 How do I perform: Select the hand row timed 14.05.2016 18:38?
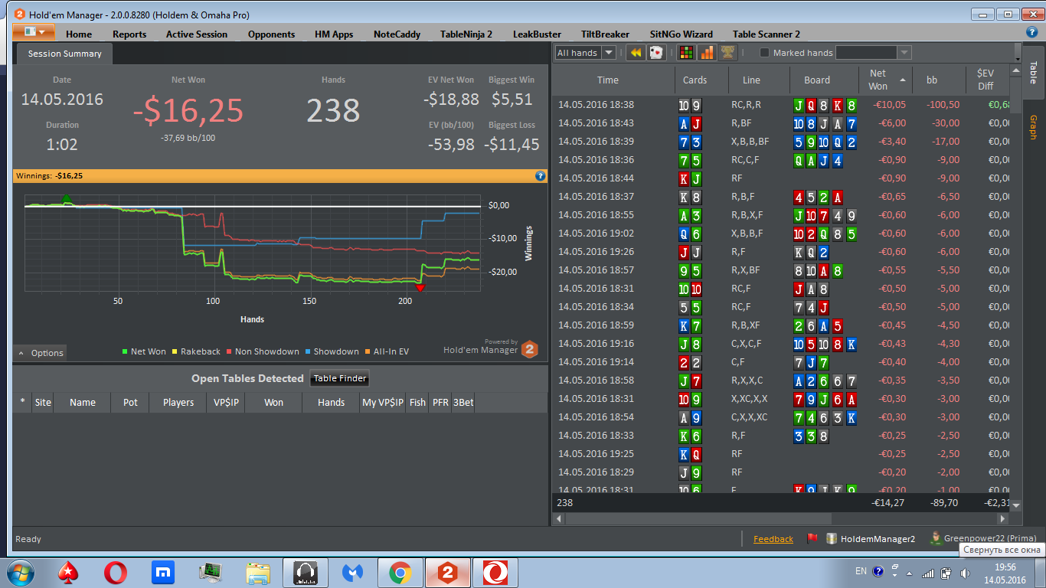pos(781,105)
